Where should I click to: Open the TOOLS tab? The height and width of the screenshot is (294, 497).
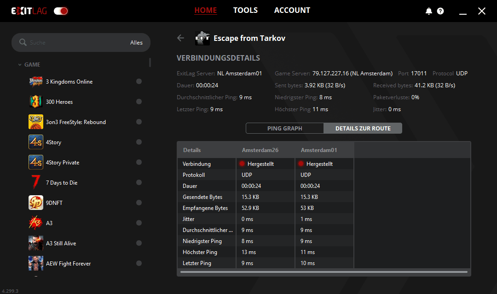click(x=245, y=11)
